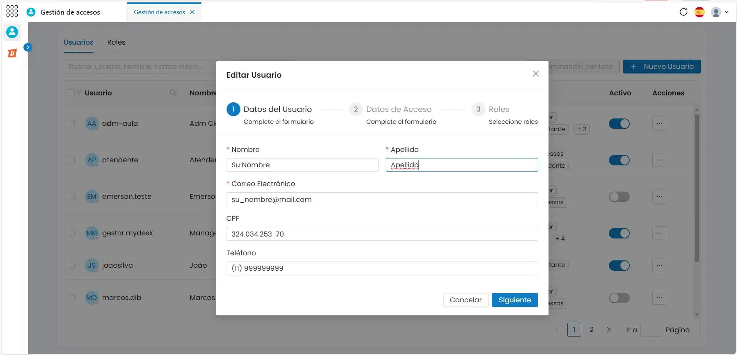Click the table vertical scrollbar

697,188
